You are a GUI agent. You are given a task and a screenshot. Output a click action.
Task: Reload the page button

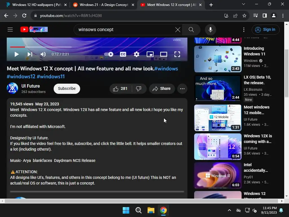tap(24, 16)
